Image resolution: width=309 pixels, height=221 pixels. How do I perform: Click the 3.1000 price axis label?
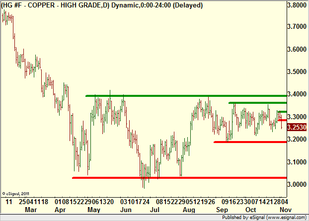[297, 162]
